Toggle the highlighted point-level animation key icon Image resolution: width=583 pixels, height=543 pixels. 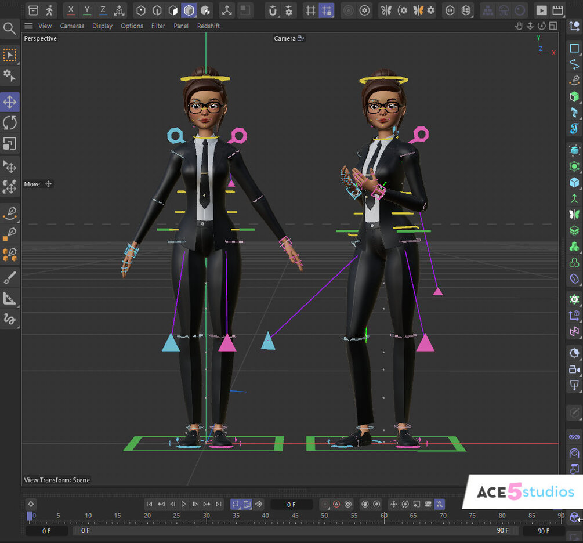pyautogui.click(x=440, y=504)
